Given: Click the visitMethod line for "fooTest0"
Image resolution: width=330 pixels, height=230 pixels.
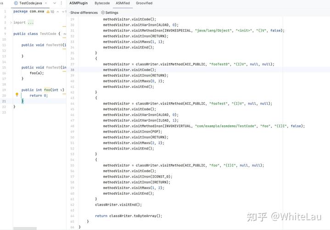Looking at the screenshot, I should point(189,64).
